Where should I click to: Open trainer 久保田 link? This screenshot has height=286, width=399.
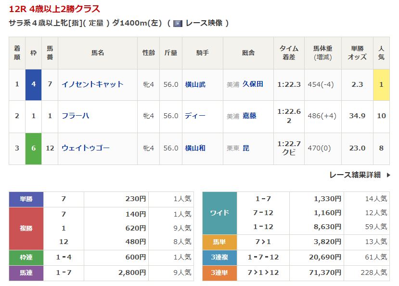tap(253, 84)
